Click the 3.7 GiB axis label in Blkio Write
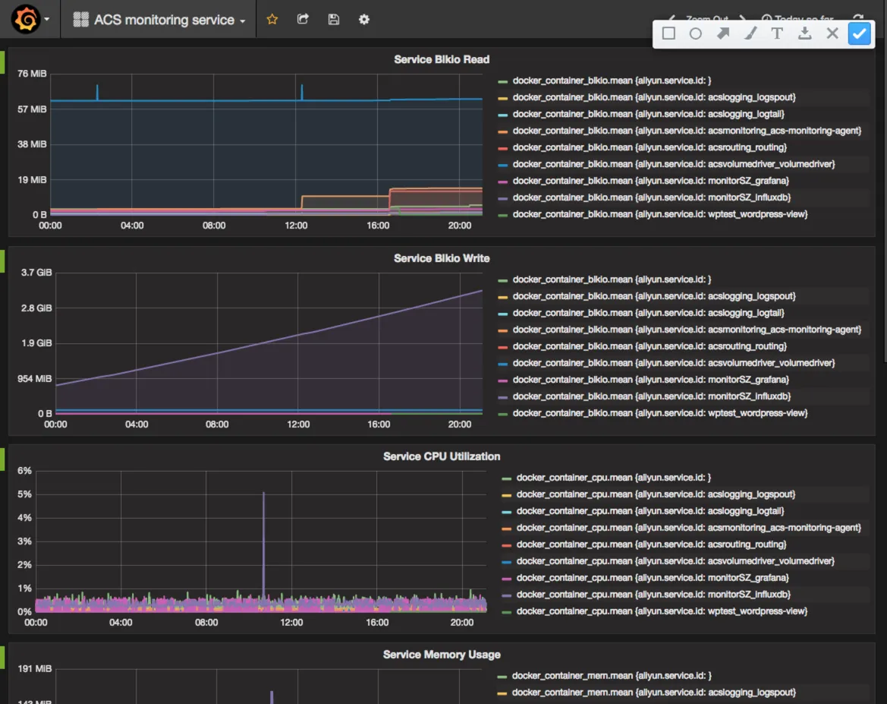The image size is (887, 704). coord(36,273)
